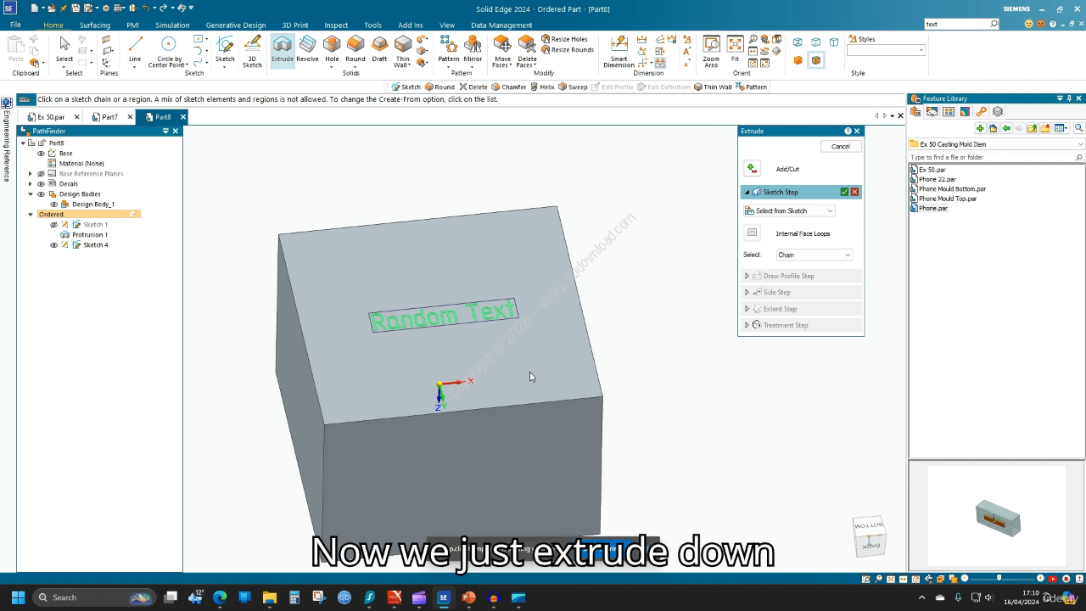Show the Base Reference Planes
Screen dimensions: 1086x611
[41, 174]
